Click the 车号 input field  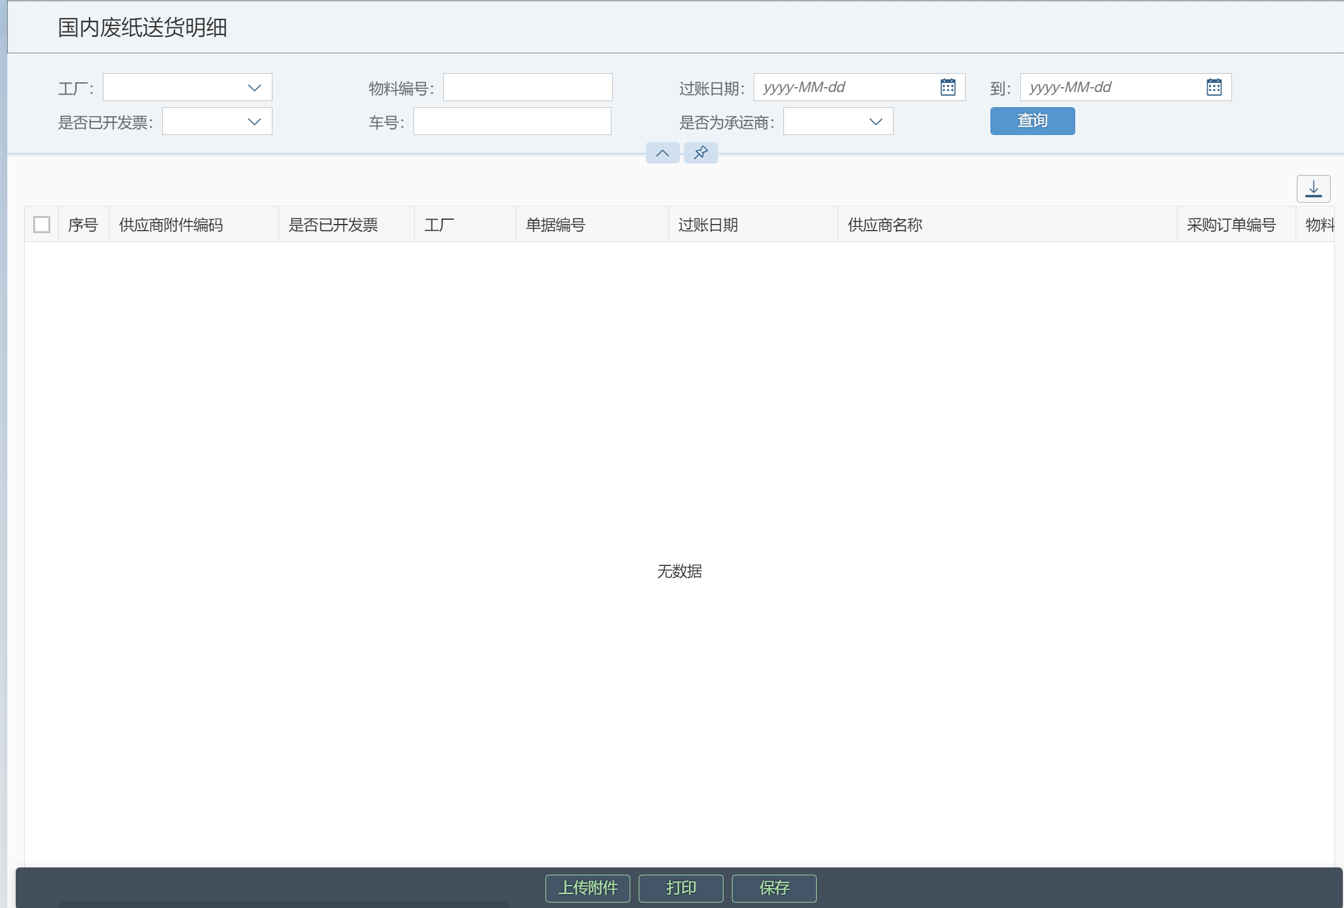click(x=512, y=121)
